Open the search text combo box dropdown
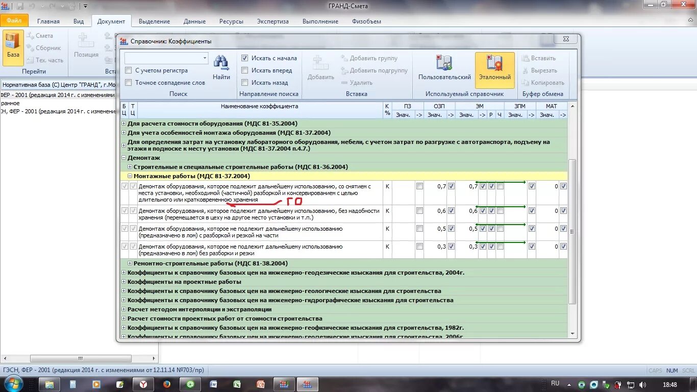Viewport: 697px width, 392px height. pos(205,58)
